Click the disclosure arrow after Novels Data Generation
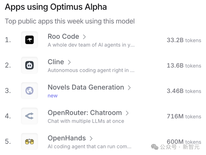 point(129,88)
